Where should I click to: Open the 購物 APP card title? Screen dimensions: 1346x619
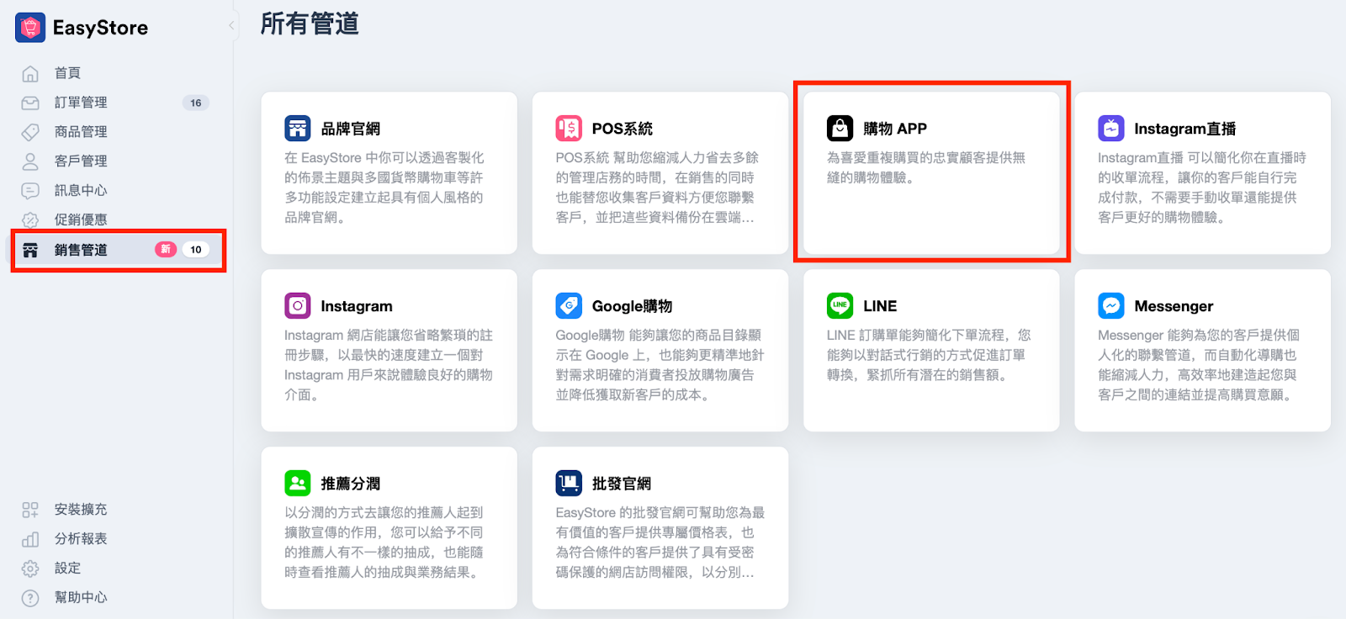pyautogui.click(x=894, y=129)
